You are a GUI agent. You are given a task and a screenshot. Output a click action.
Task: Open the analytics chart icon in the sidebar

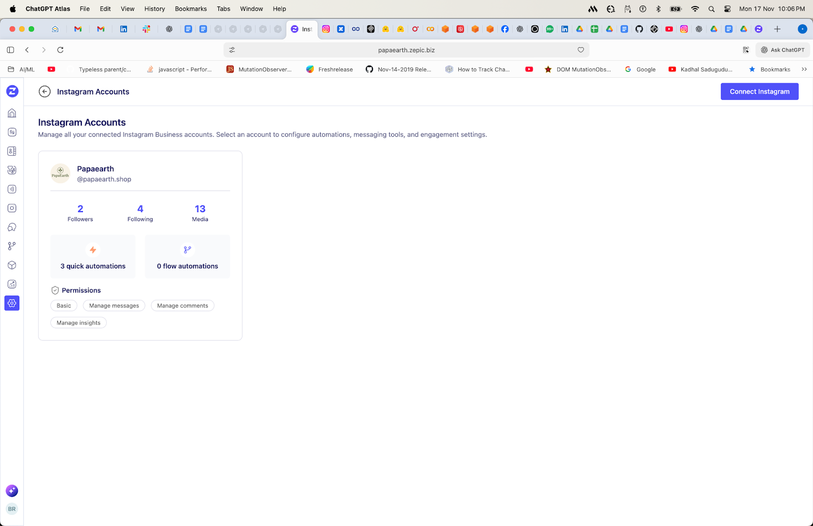pyautogui.click(x=12, y=284)
